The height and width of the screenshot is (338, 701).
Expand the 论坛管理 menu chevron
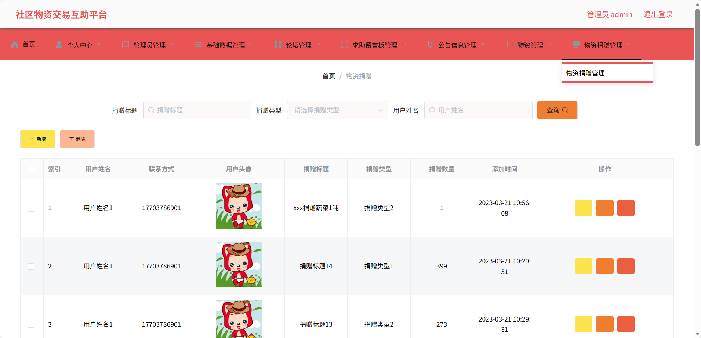click(318, 45)
